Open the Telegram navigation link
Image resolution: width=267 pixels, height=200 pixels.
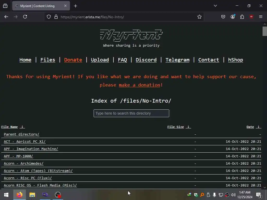[x=177, y=60]
